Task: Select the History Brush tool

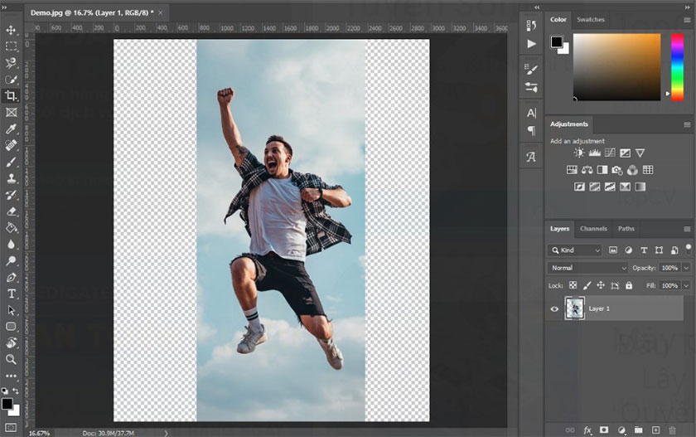Action: click(x=11, y=195)
